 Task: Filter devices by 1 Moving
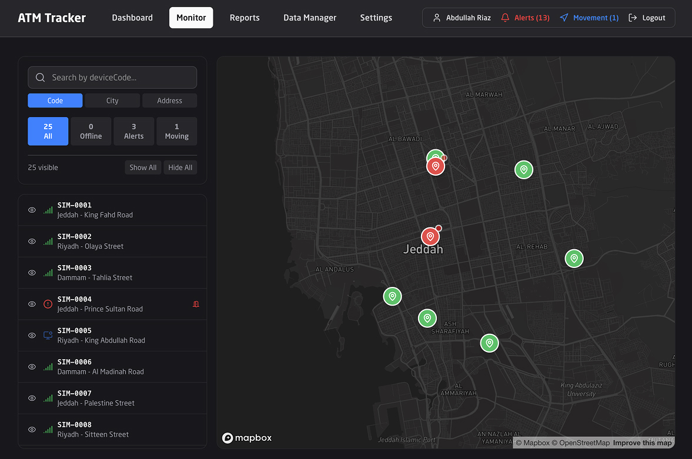tap(176, 131)
